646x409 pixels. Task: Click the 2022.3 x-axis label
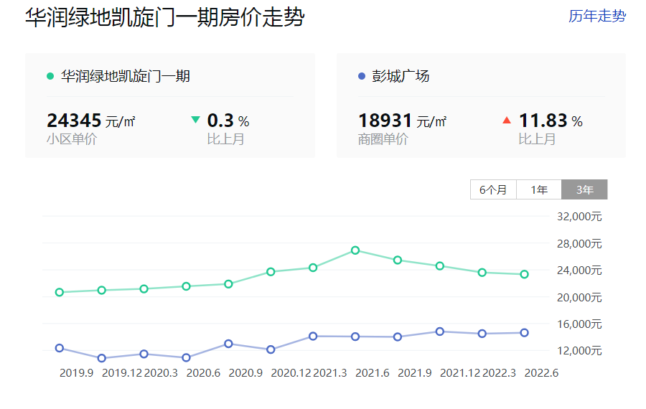(500, 373)
